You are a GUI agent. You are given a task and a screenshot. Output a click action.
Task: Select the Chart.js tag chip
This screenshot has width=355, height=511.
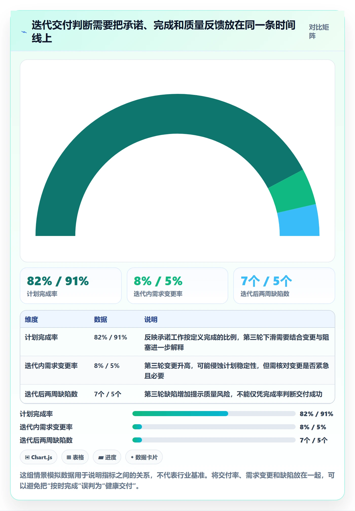click(x=39, y=457)
